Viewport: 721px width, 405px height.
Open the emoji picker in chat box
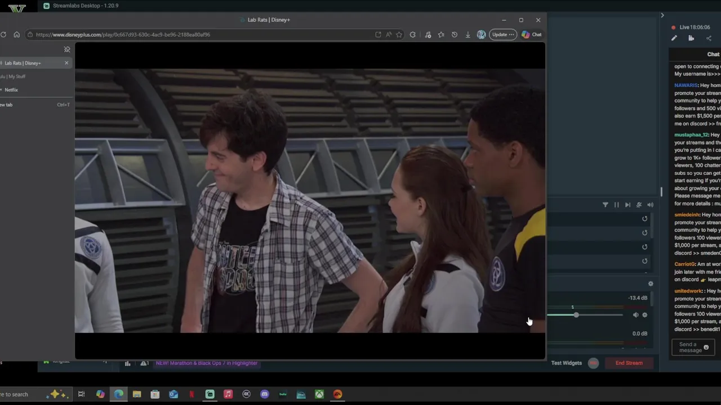click(x=706, y=348)
